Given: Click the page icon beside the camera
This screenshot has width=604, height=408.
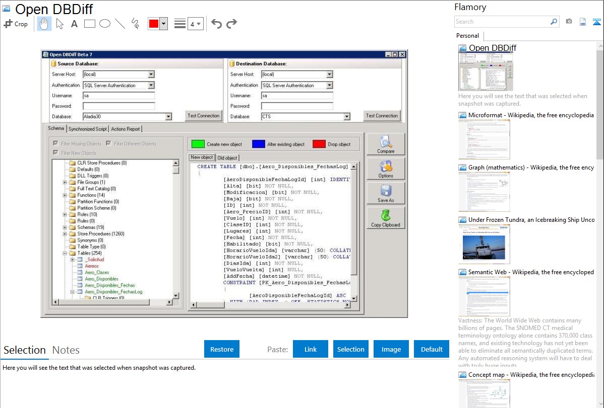Looking at the screenshot, I should pyautogui.click(x=583, y=22).
